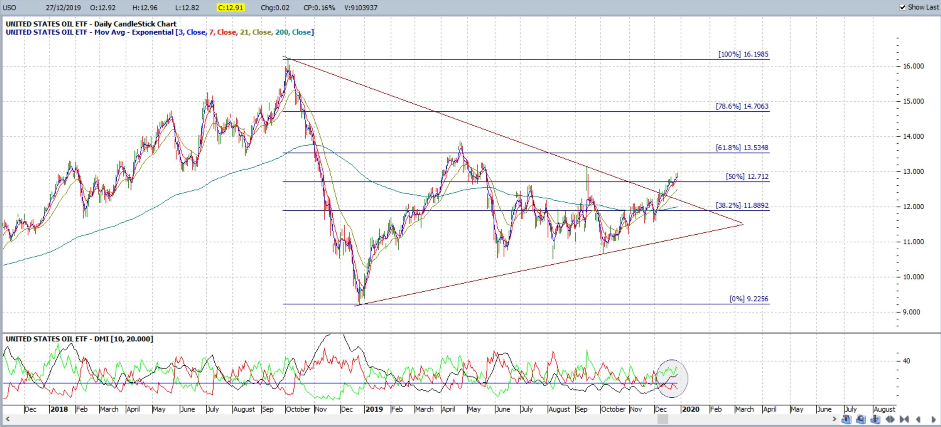
Task: Click the [0%] 9.2256 Fibonacci label
Action: point(749,299)
